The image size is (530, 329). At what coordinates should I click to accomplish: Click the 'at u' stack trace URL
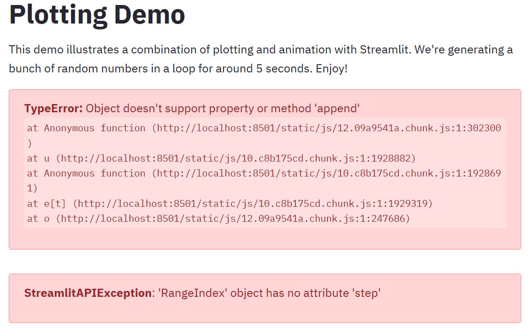coord(236,158)
